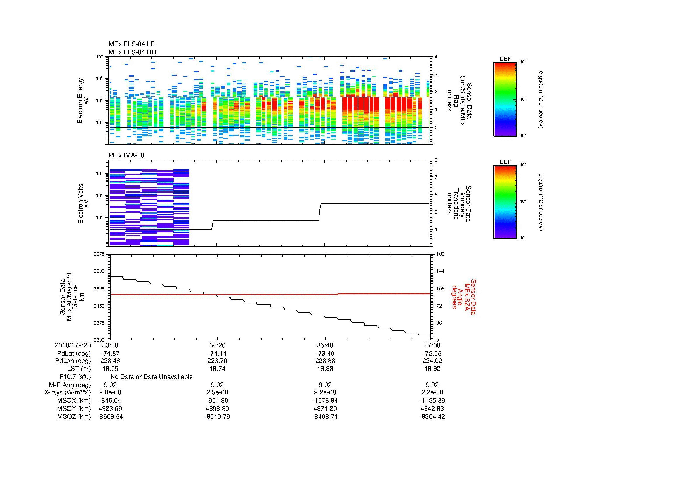Click the 'No Data or Data Unavailable' text
The width and height of the screenshot is (683, 483).
[152, 377]
